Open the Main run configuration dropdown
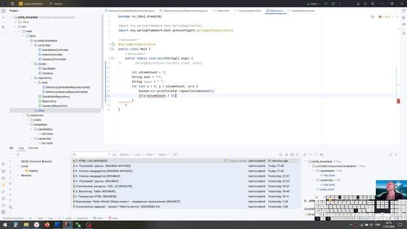Screen dimensions: 407x229 click(x=314, y=4)
